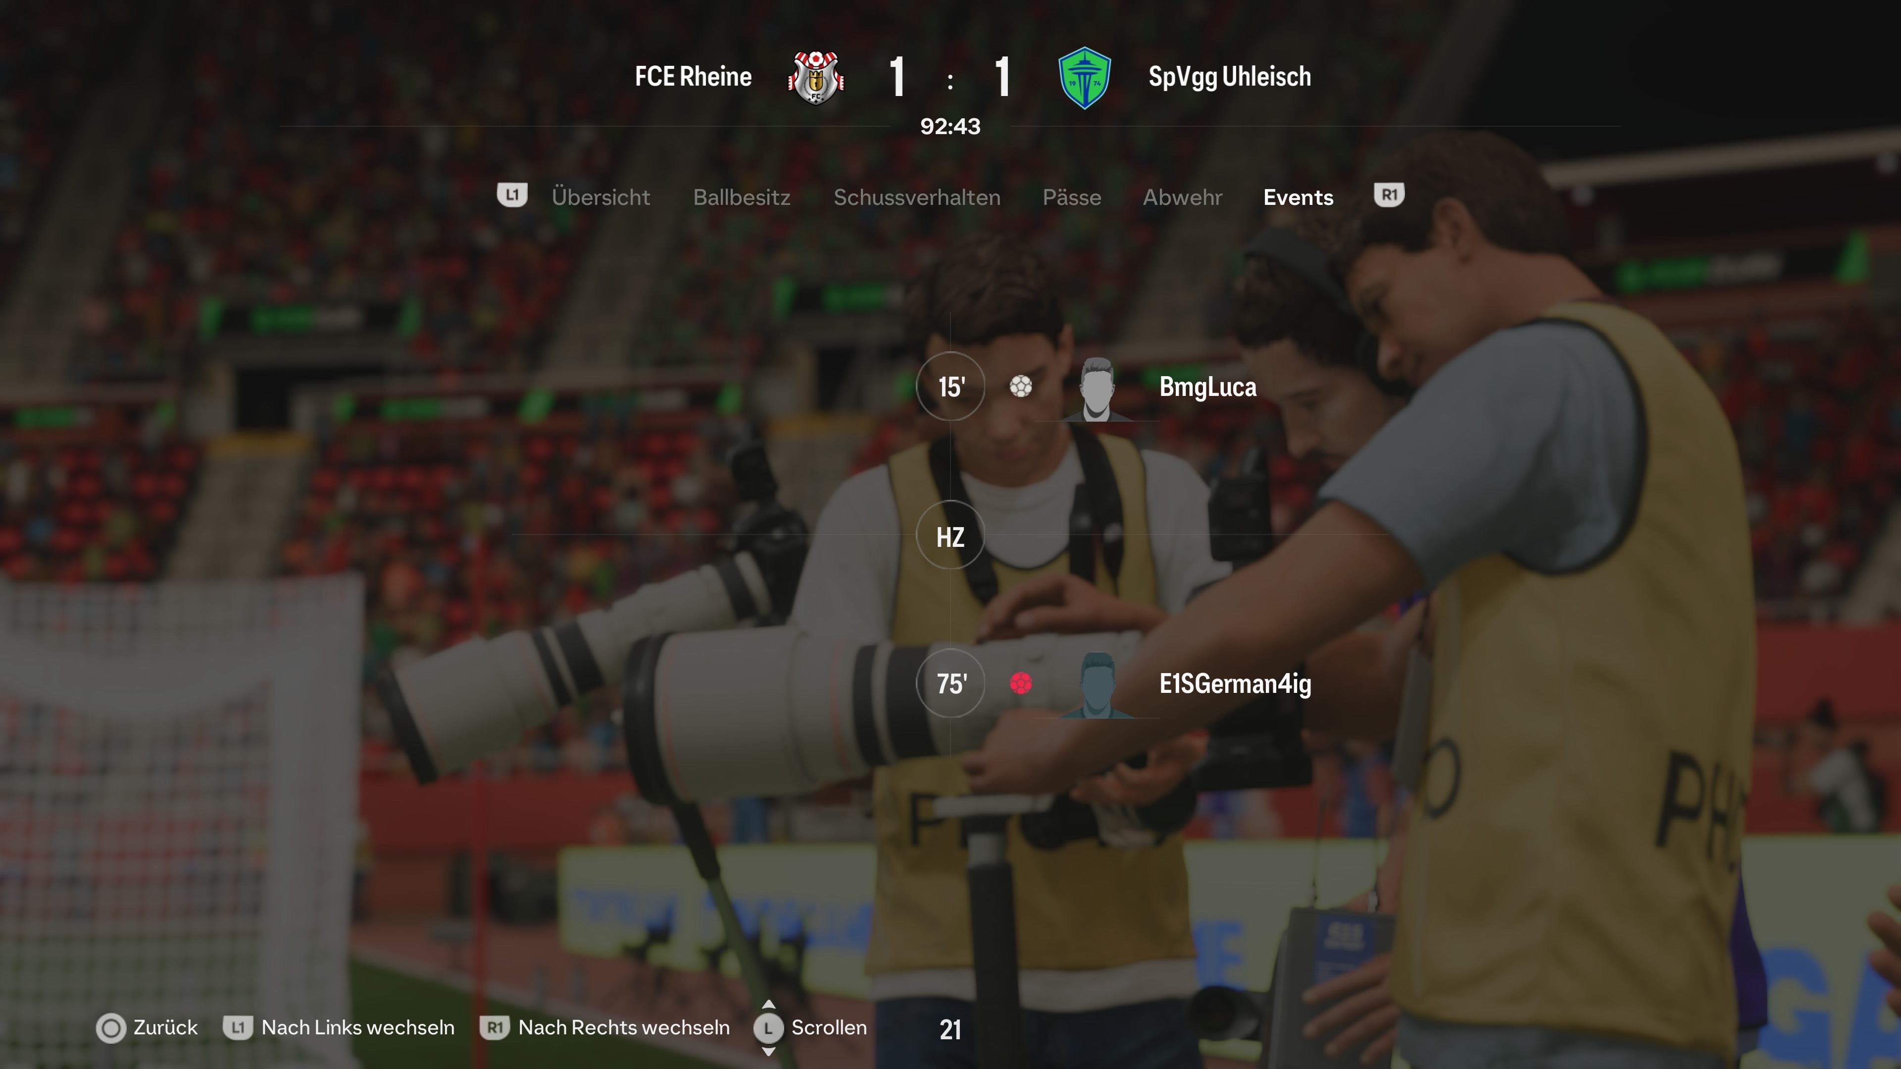
Task: Open the Ballbesitz tab
Action: (742, 198)
